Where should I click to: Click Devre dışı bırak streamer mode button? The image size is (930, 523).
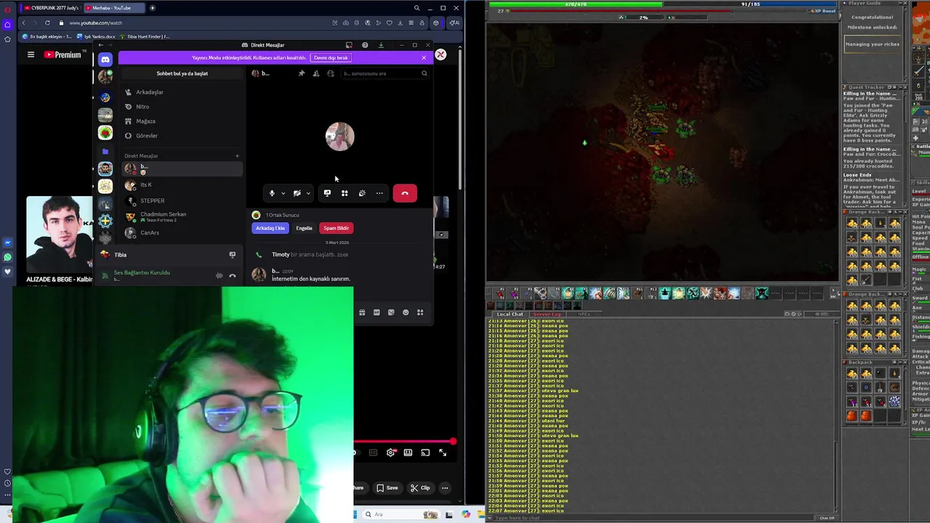331,57
